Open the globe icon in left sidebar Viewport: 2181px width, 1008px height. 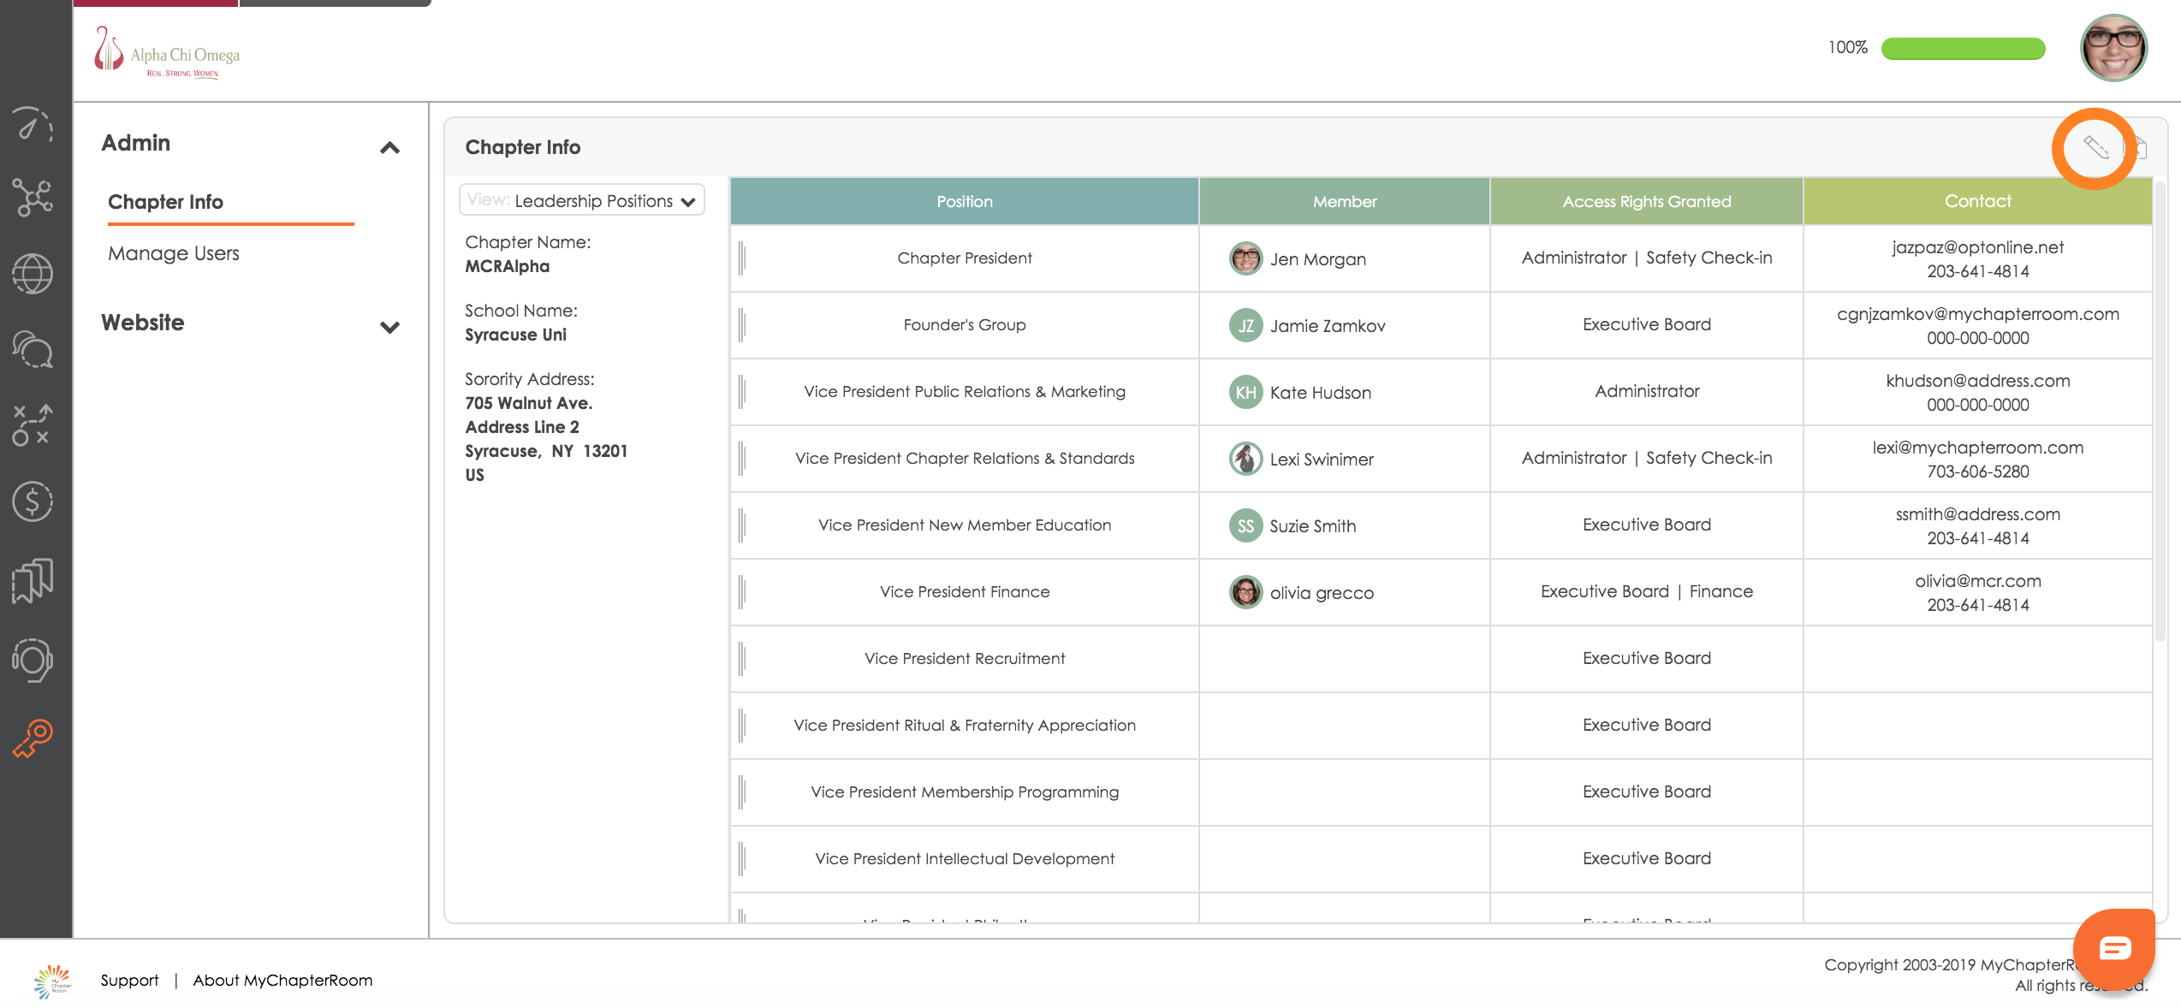coord(33,274)
